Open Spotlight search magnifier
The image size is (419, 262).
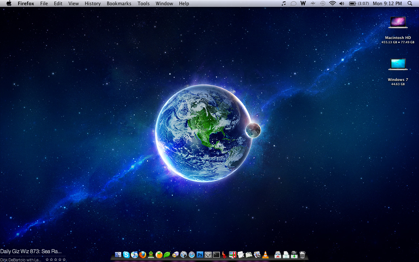point(410,4)
